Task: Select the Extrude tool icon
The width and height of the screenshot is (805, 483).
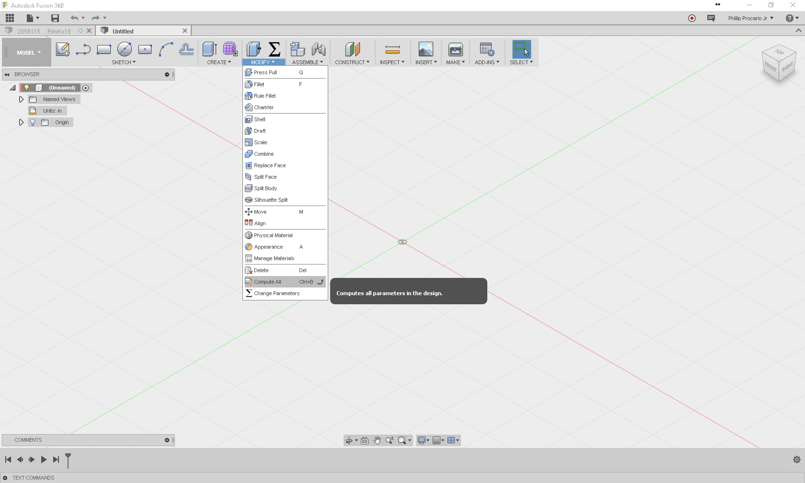Action: pyautogui.click(x=209, y=49)
